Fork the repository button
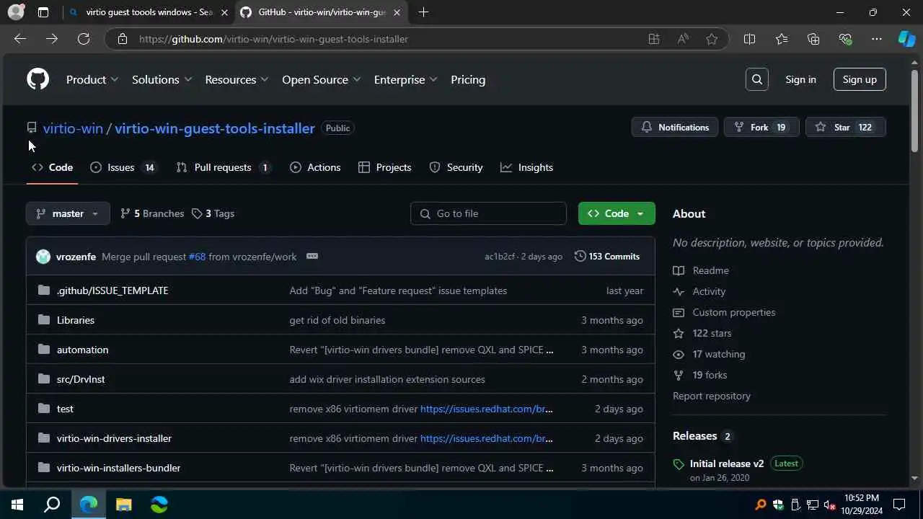The image size is (923, 519). point(761,127)
